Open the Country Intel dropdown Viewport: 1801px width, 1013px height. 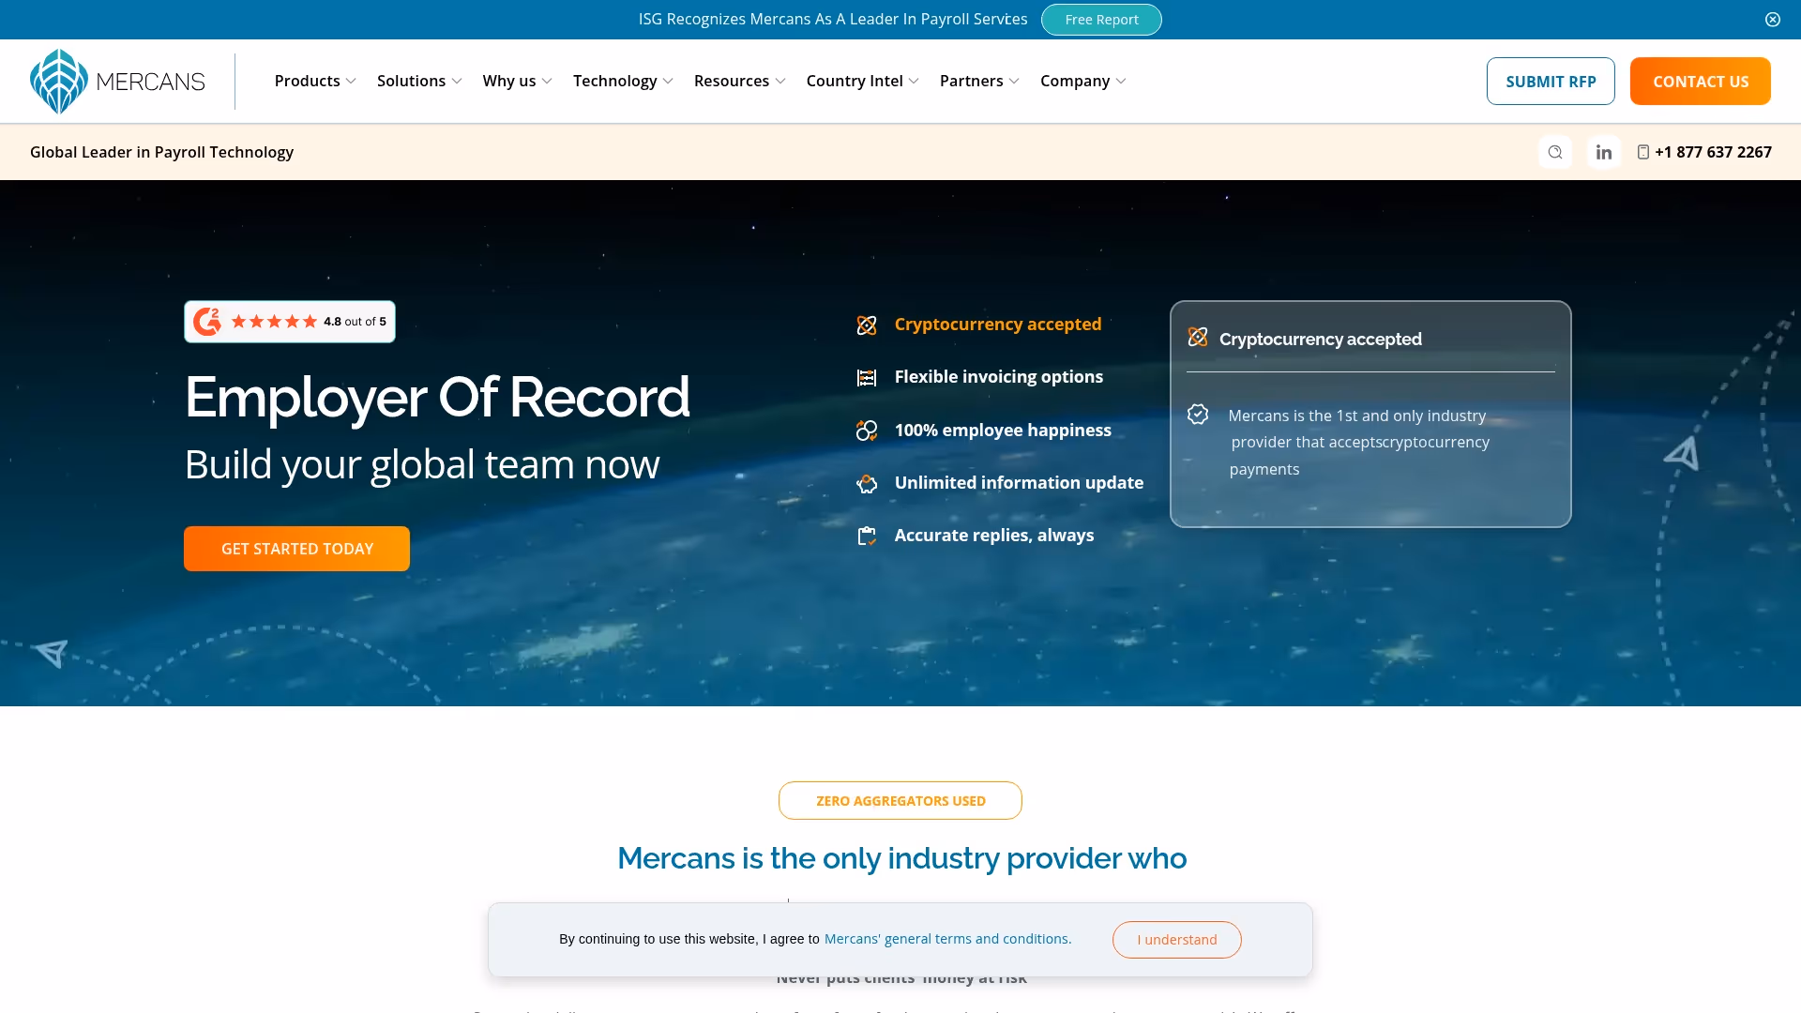pos(861,81)
